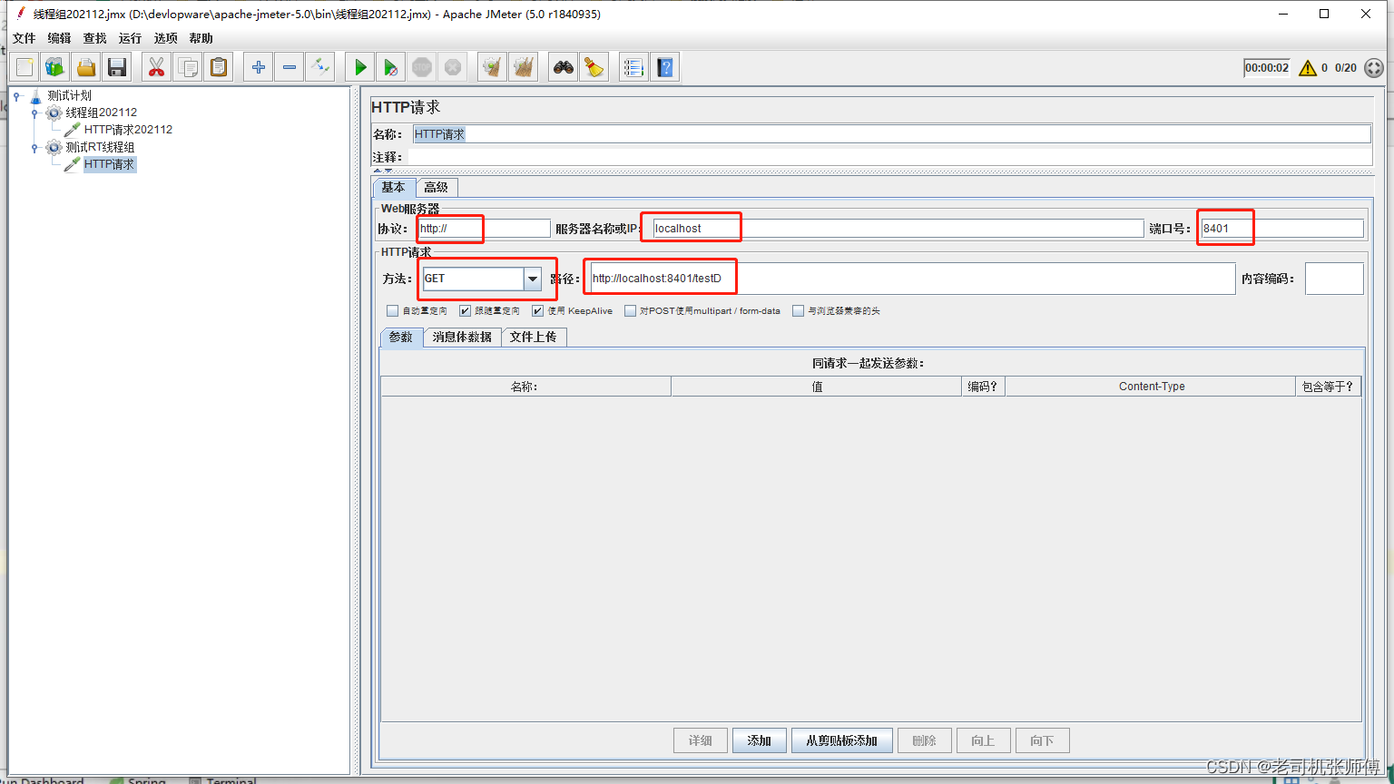Click the New test plan toolbar icon
This screenshot has height=784, width=1394.
pyautogui.click(x=25, y=67)
